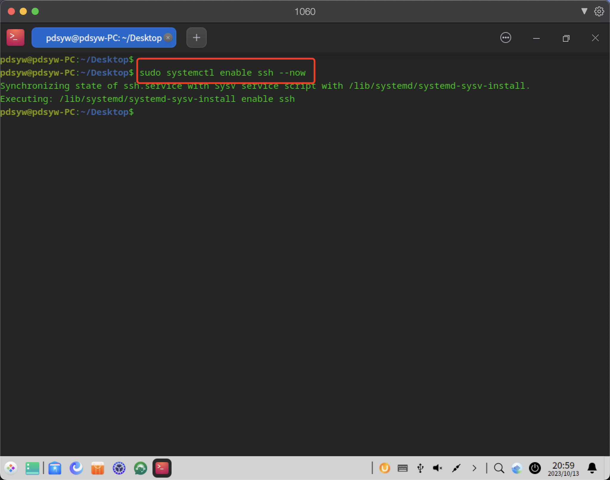Open the onscreen keyboard tray icon

[403, 468]
